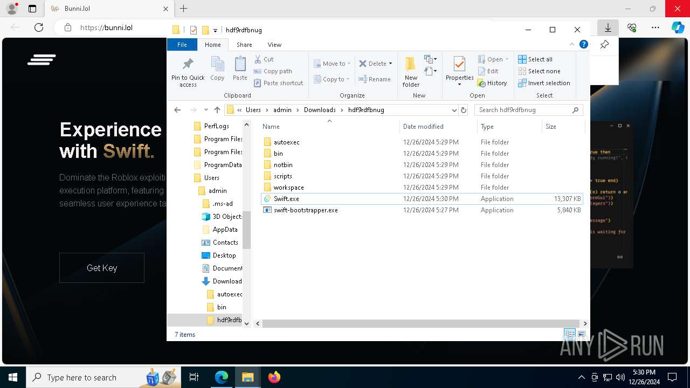Switch to the Share ribbon tab
The image size is (690, 388).
click(x=244, y=45)
